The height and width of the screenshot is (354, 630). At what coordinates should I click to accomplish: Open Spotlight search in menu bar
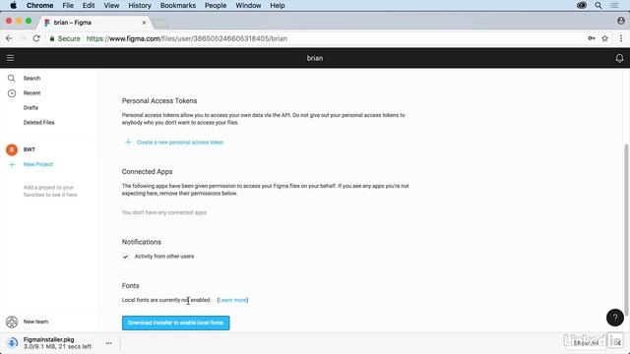point(598,5)
